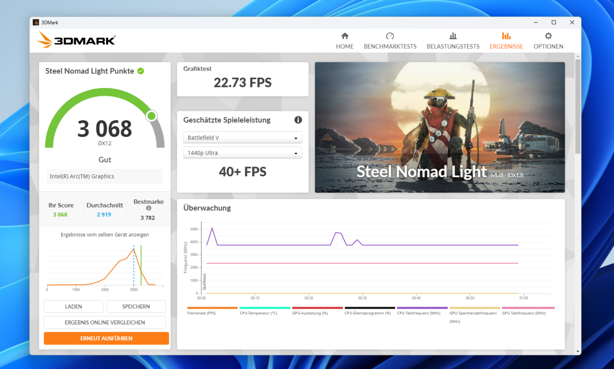Click the 40+ FPS estimate

(x=242, y=172)
